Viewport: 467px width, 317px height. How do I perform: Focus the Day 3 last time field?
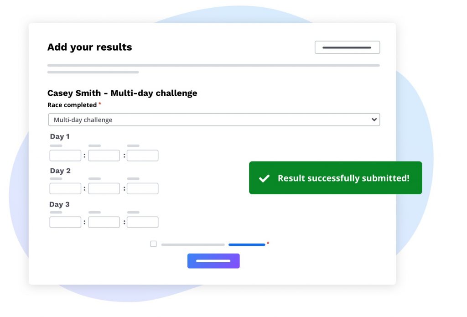[143, 222]
